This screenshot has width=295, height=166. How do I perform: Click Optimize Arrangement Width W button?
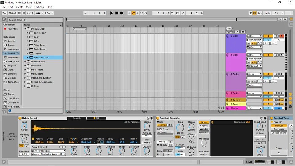[x=285, y=19]
